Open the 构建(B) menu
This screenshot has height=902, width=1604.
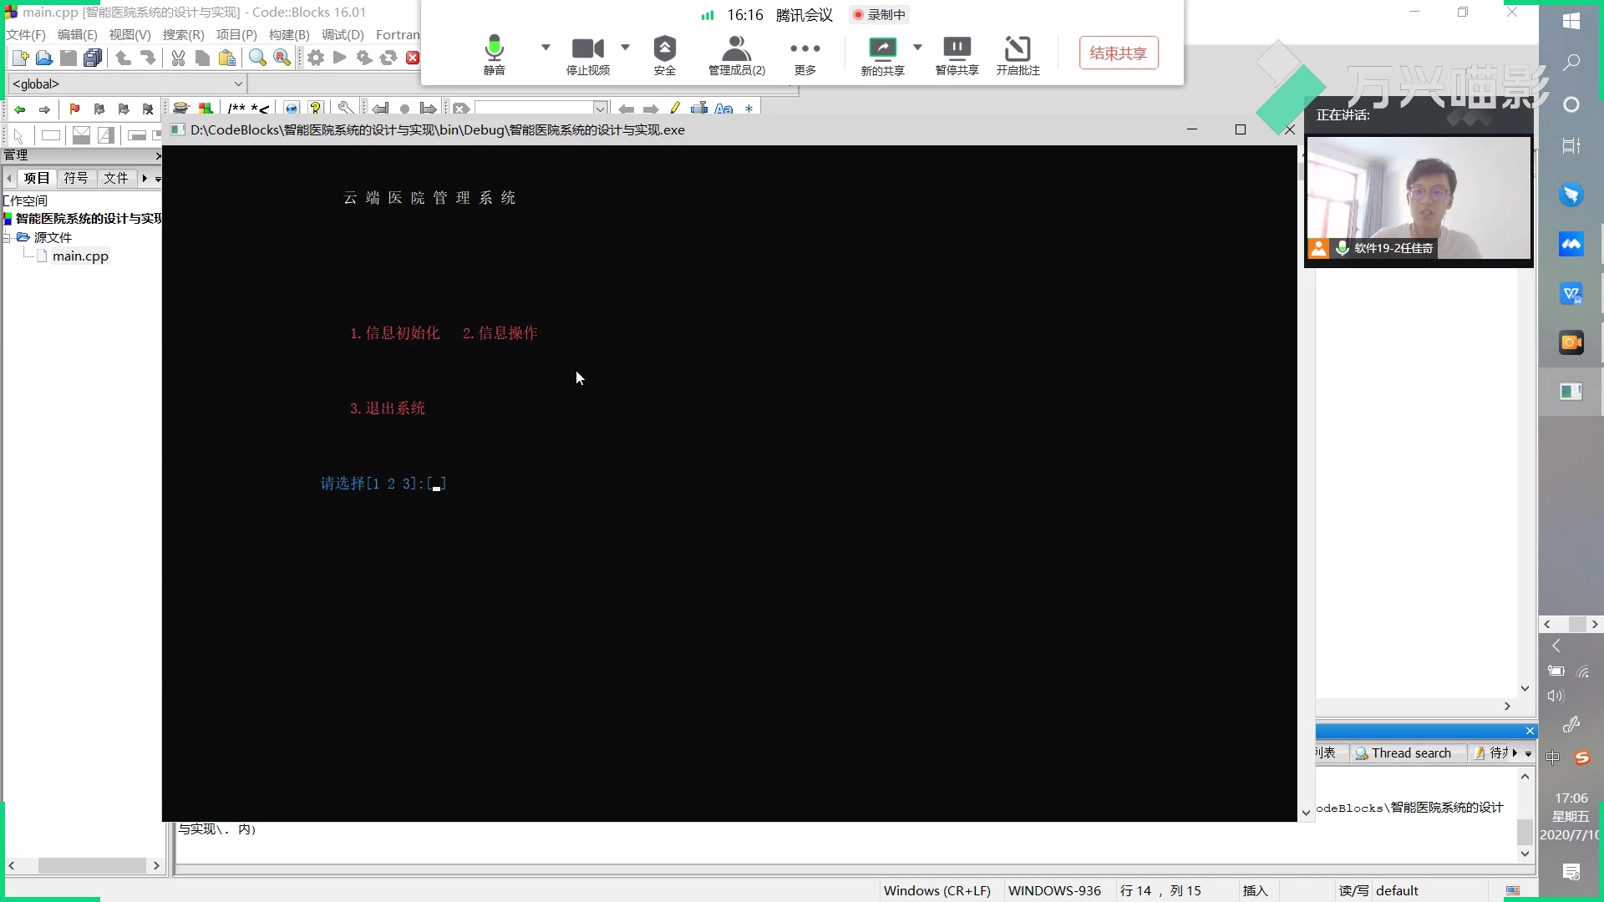point(288,34)
